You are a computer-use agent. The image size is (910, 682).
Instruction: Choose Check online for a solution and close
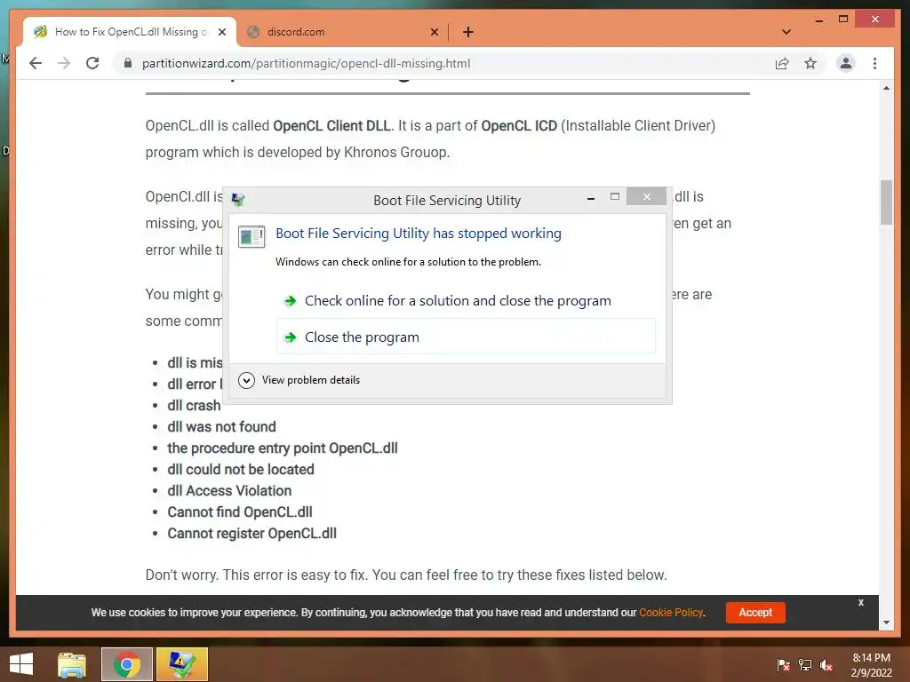466,300
